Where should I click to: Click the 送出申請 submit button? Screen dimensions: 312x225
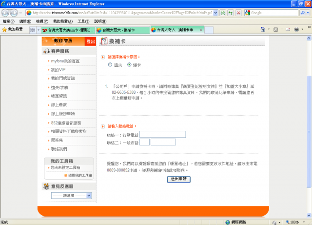tap(179, 179)
